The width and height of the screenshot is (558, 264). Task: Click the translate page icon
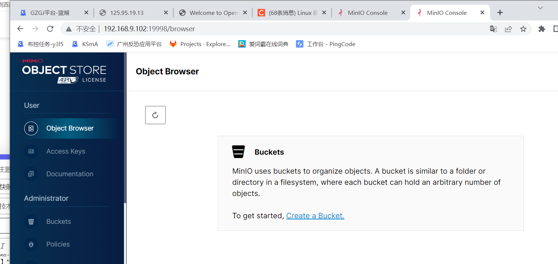pos(493,29)
